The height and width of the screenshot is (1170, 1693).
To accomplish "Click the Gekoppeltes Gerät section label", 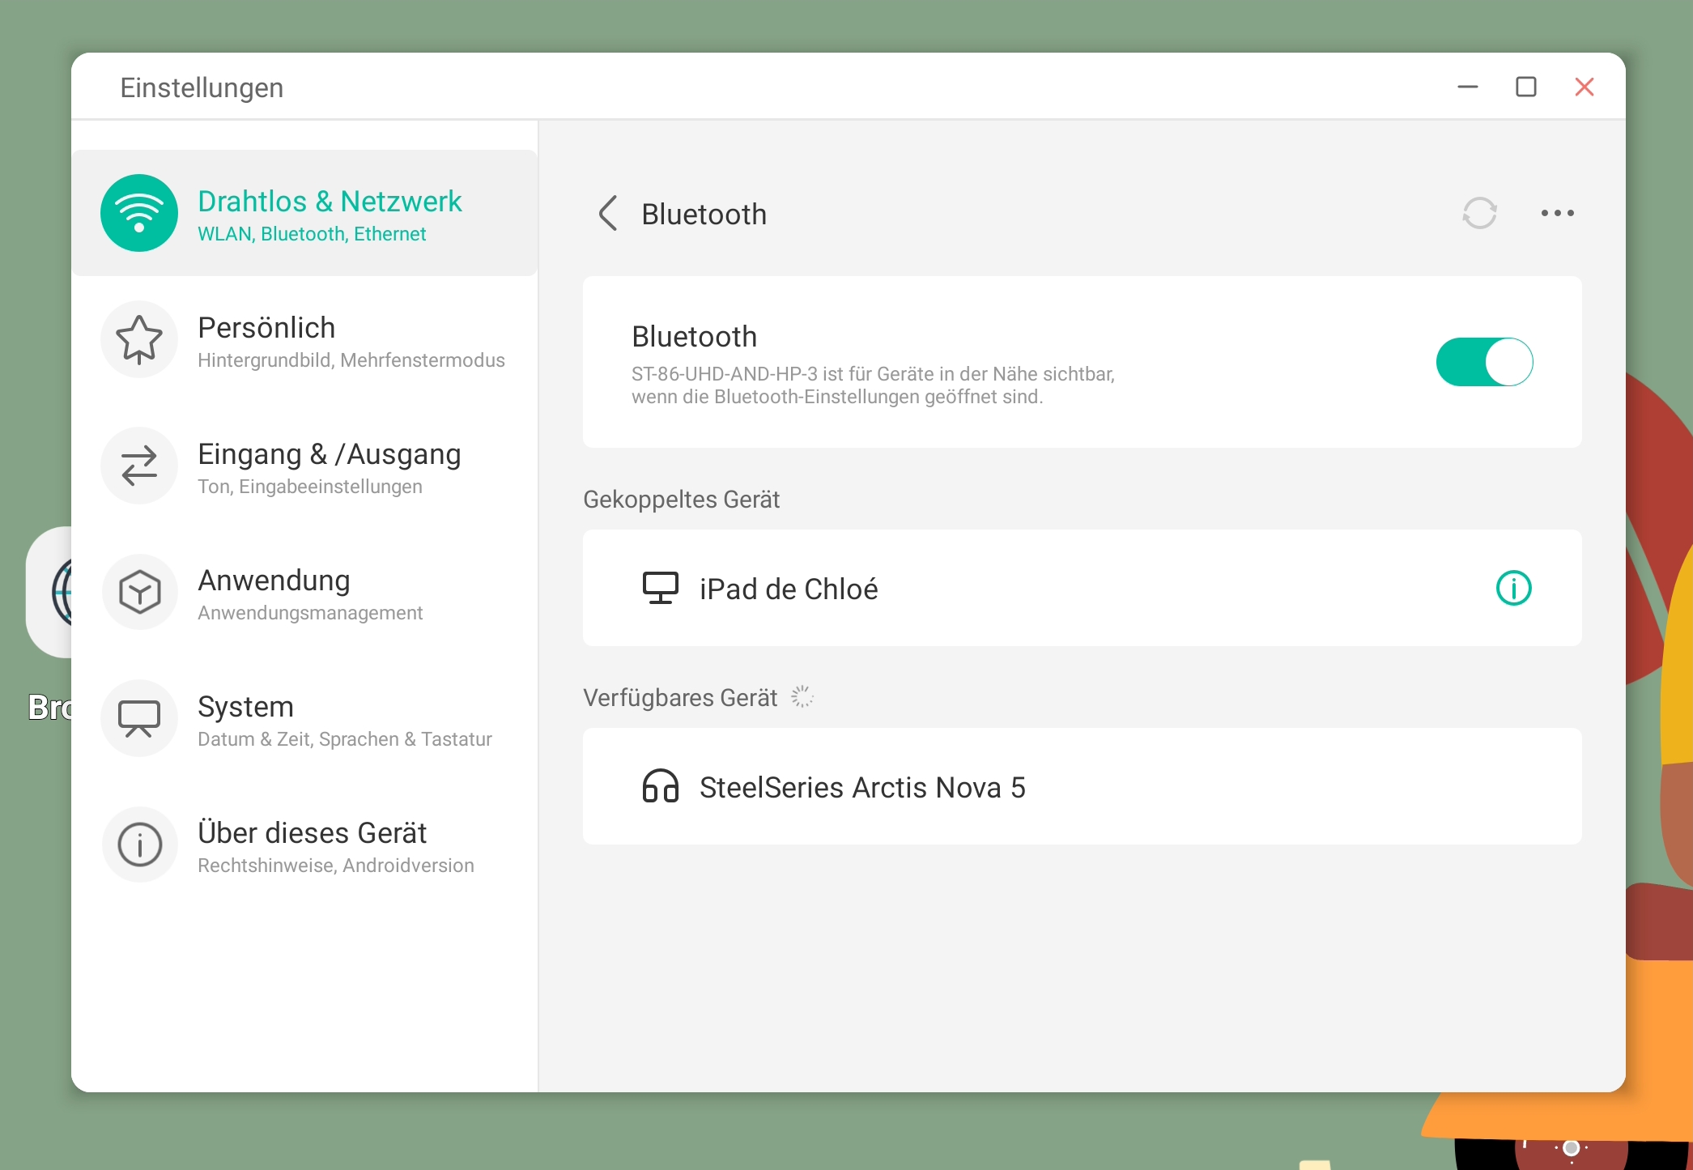I will point(681,500).
